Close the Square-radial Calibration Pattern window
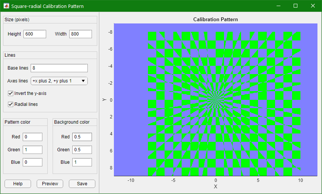 313,6
